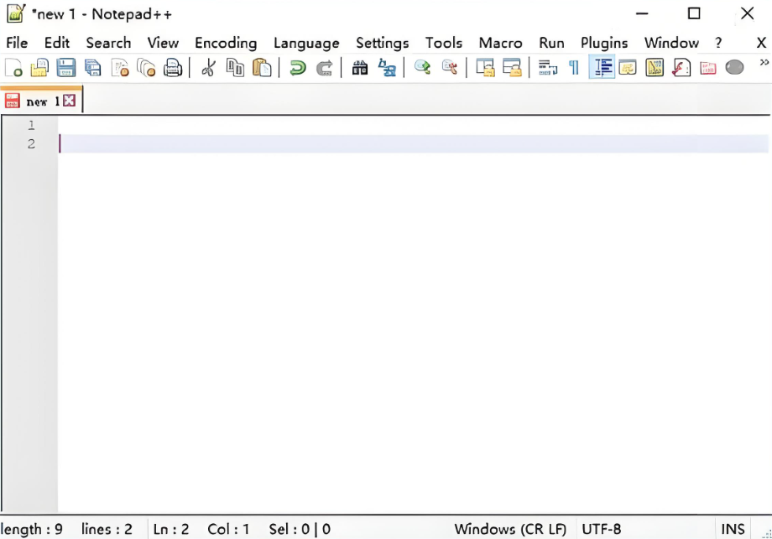Open the Encoding menu
This screenshot has height=539, width=772.
[x=226, y=43]
